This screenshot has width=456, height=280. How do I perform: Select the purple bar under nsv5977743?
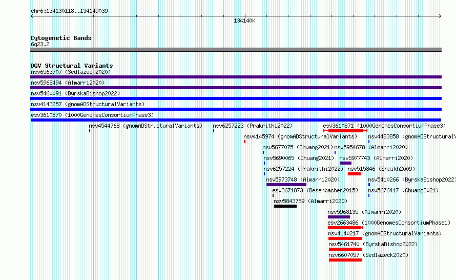[x=345, y=163]
